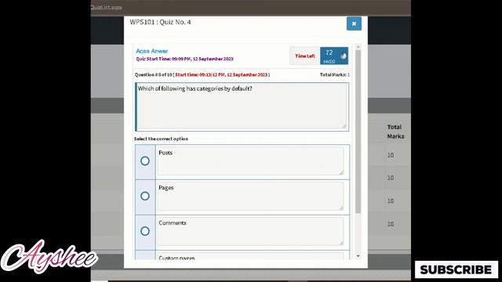Viewport: 502px width, 282px height.
Task: Click the Time Left label
Action: [x=305, y=56]
